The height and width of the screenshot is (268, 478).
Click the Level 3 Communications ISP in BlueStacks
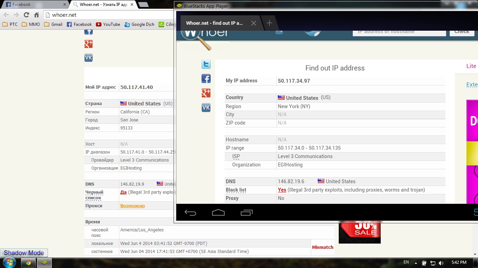click(305, 156)
